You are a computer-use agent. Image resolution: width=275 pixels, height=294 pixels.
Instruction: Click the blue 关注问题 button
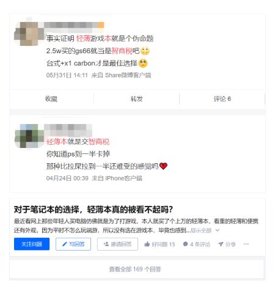pyautogui.click(x=32, y=244)
